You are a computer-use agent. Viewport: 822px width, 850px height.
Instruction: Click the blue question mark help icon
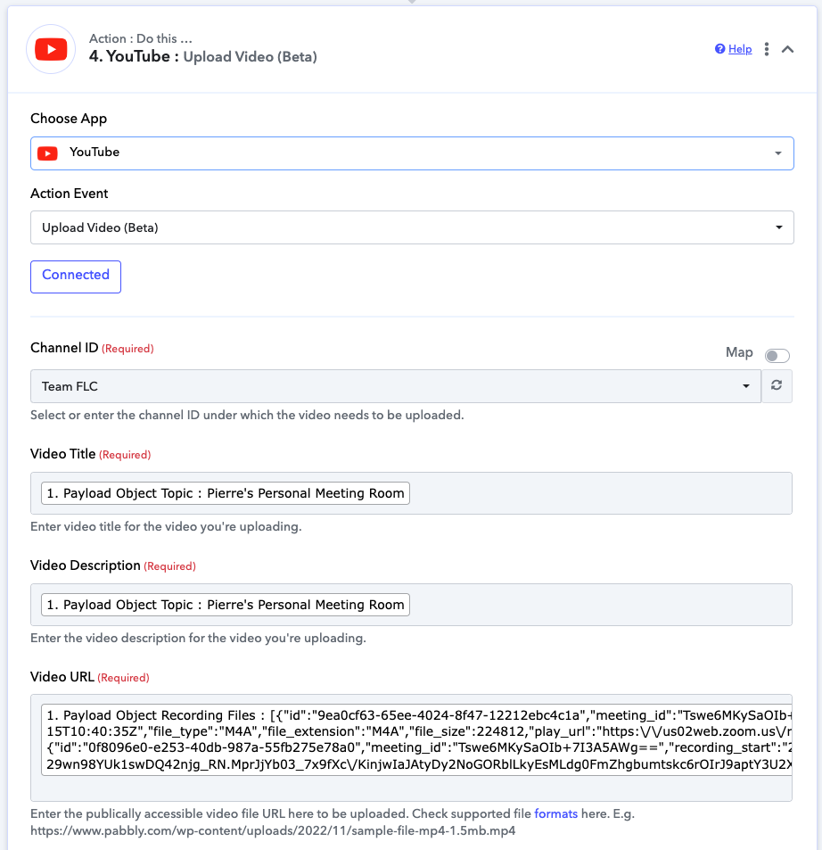719,49
